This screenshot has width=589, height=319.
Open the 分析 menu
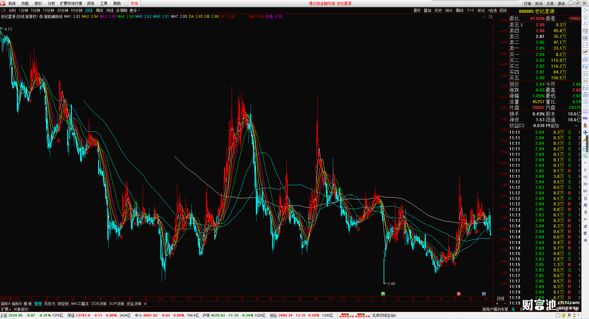tap(52, 3)
